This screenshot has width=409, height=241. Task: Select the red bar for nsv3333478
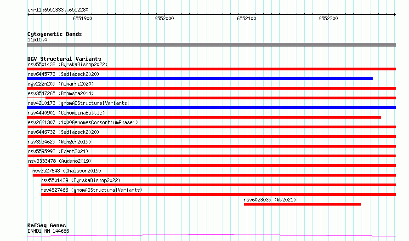click(x=212, y=166)
